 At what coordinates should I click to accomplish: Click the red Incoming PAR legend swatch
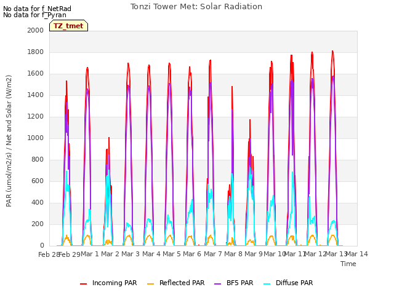[x=83, y=284]
